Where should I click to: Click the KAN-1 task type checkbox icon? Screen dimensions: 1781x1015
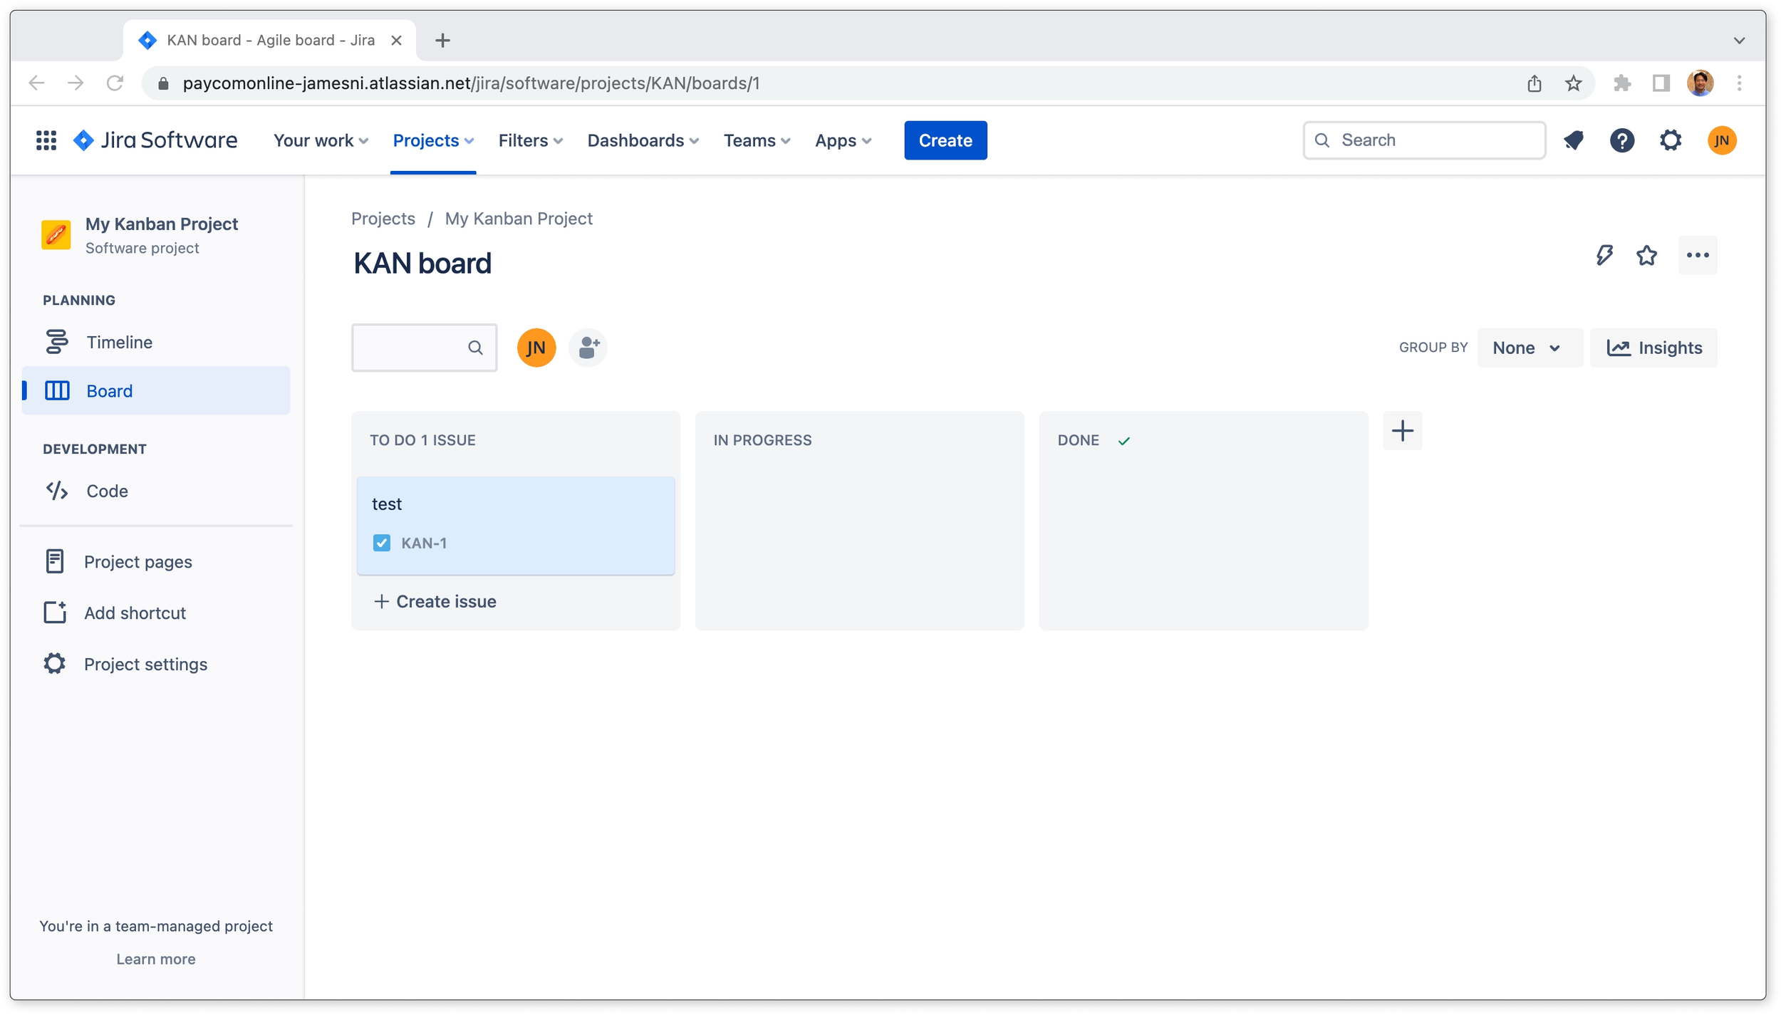coord(382,543)
